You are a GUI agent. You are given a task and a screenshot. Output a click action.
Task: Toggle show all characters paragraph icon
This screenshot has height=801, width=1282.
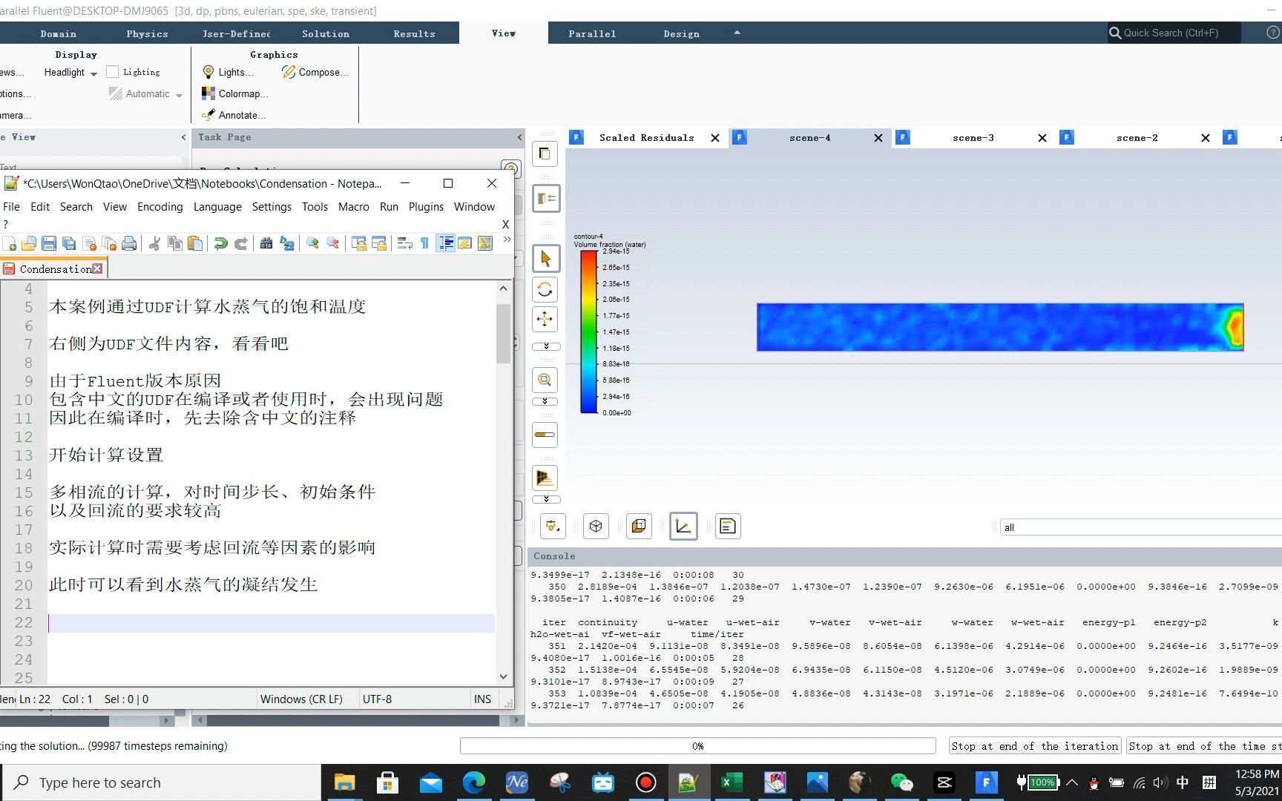(424, 243)
